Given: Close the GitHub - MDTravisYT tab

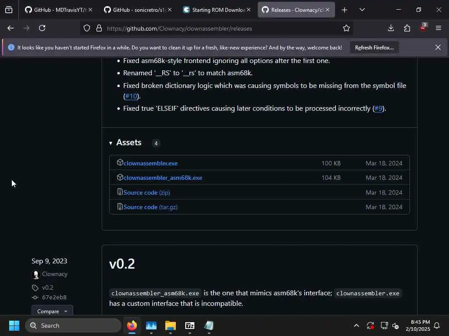Looking at the screenshot, I should click(x=90, y=10).
